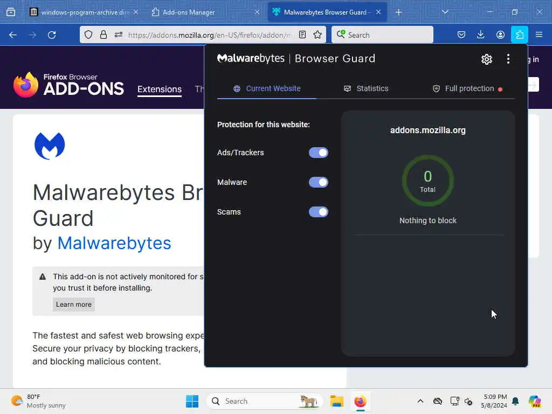Open Firefox View icon in tab bar

[11, 12]
